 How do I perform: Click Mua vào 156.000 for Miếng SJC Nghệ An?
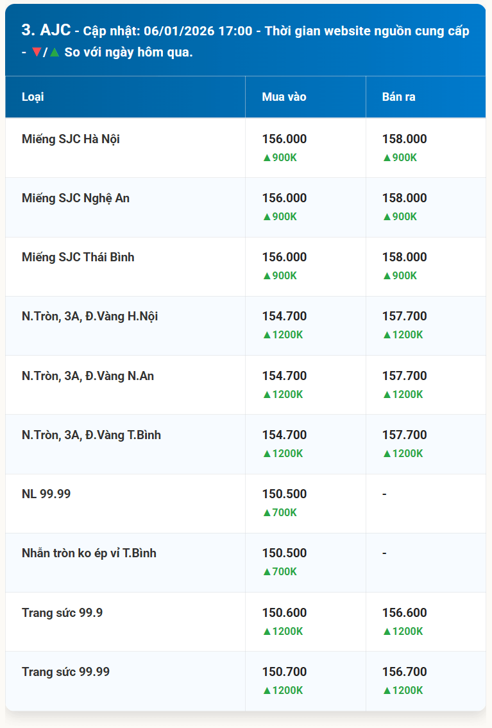(284, 198)
